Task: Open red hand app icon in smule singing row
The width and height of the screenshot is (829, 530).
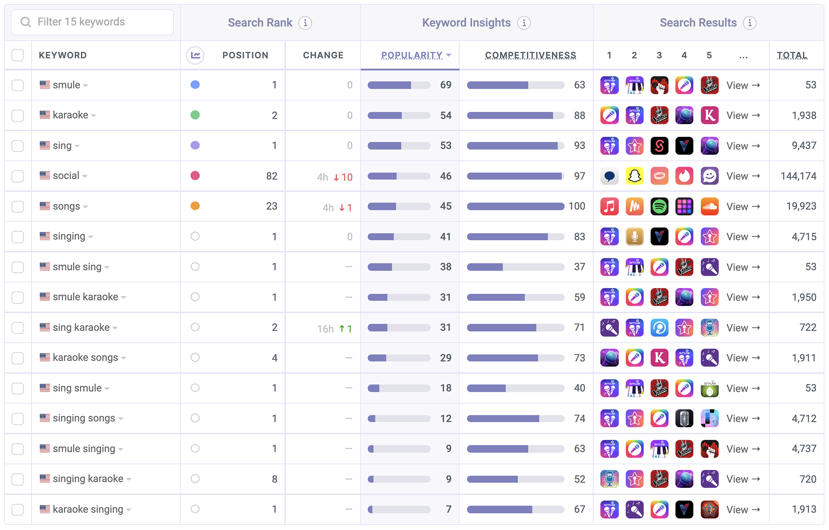Action: pyautogui.click(x=710, y=449)
